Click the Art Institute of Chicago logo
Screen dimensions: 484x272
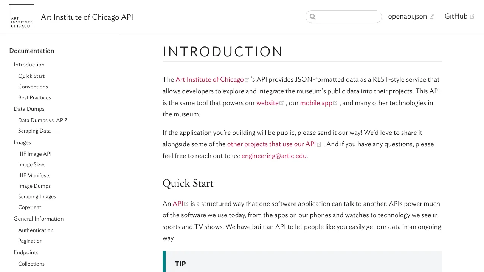pyautogui.click(x=22, y=17)
